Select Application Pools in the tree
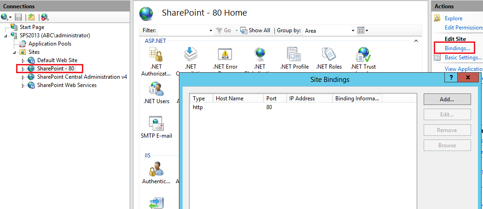This screenshot has height=209, width=483. pyautogui.click(x=50, y=44)
